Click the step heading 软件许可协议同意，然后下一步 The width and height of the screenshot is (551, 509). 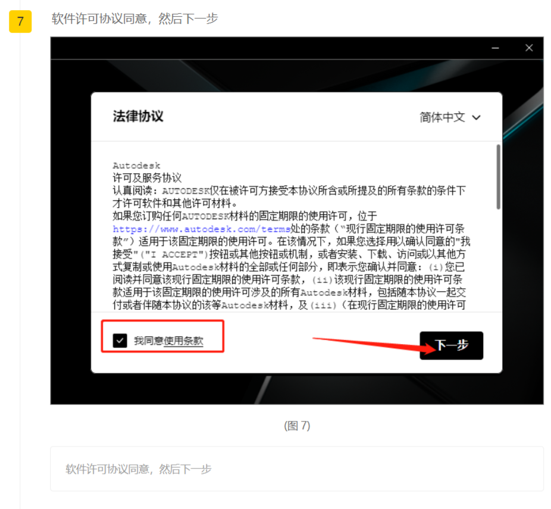click(135, 18)
